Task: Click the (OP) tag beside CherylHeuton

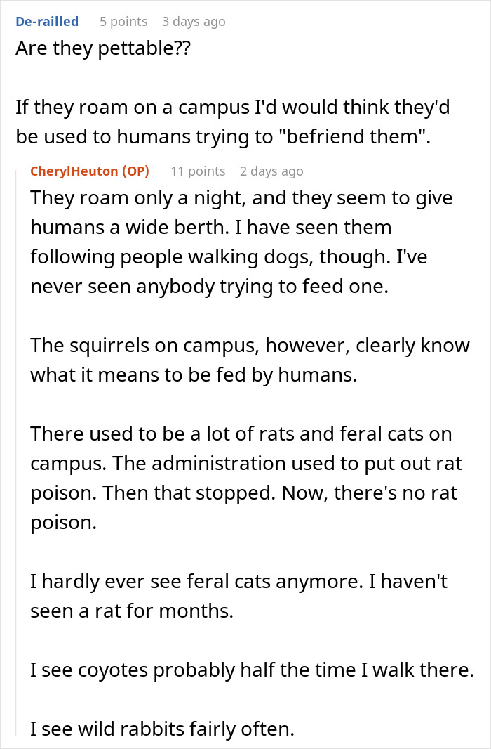Action: [135, 171]
